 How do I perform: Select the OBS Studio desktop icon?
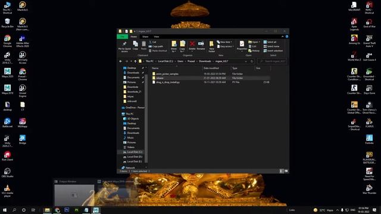7,173
